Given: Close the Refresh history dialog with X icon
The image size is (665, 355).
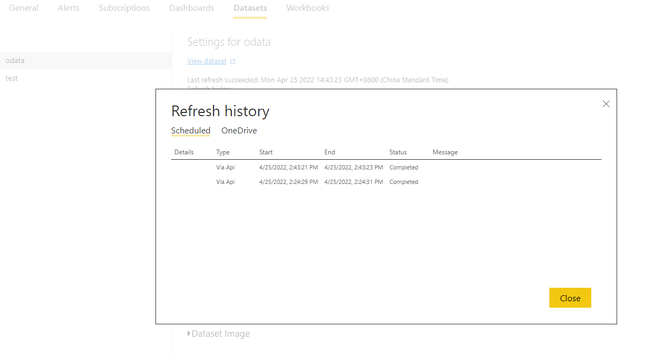Looking at the screenshot, I should click(x=606, y=104).
